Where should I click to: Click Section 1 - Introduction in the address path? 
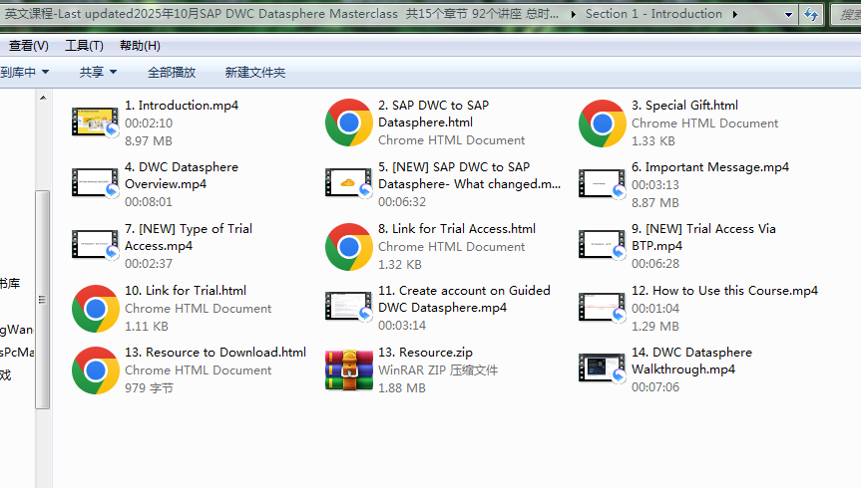[653, 14]
